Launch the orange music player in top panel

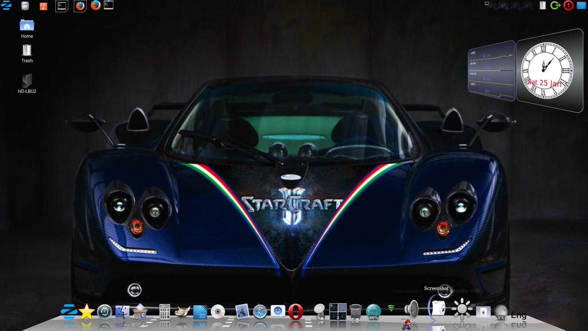point(43,6)
